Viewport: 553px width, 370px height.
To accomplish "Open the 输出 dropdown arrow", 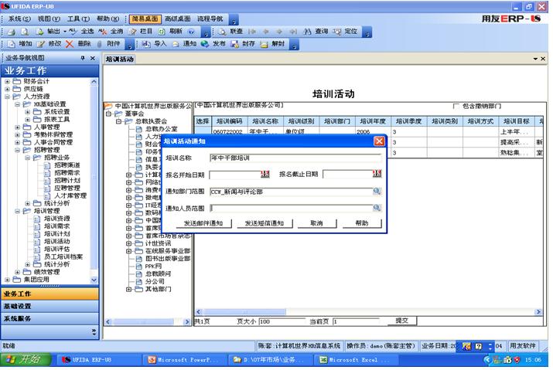I will 65,32.
